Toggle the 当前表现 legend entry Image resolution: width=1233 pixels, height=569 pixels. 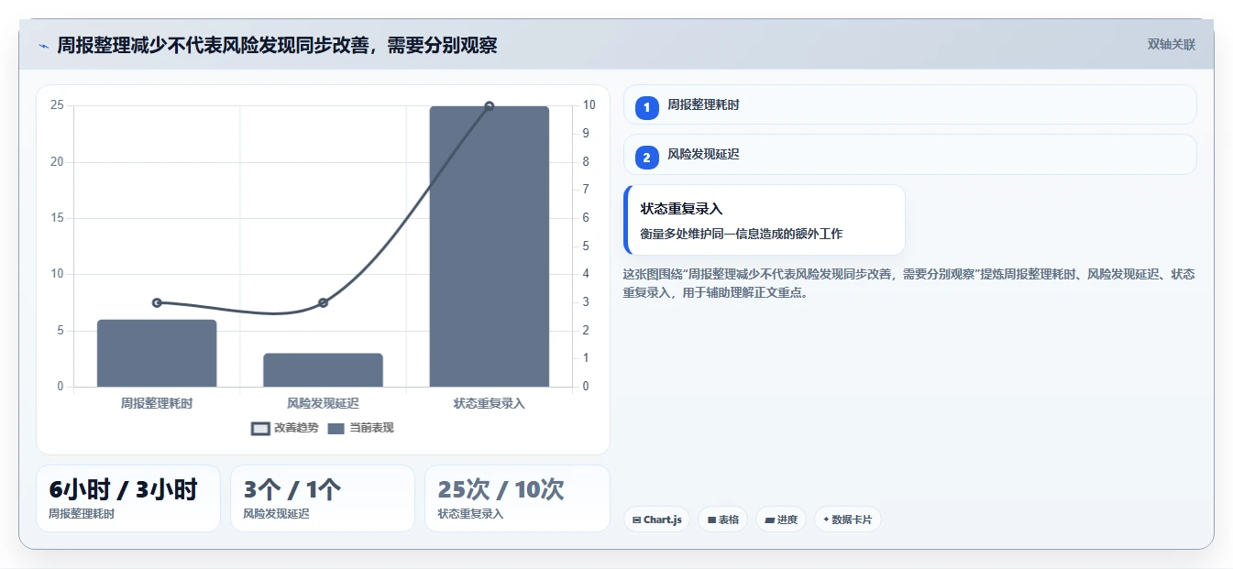[360, 428]
